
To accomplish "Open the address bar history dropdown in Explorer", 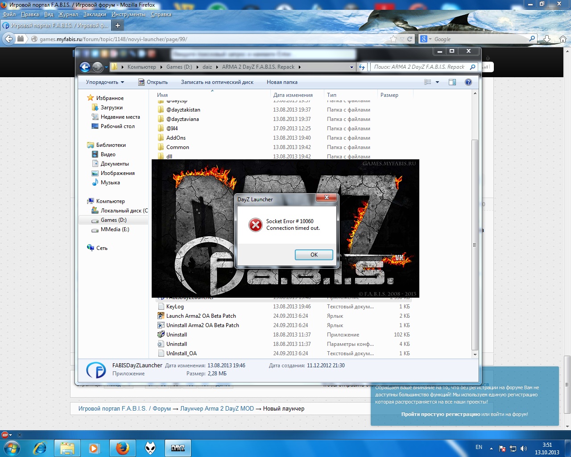I will [x=352, y=67].
